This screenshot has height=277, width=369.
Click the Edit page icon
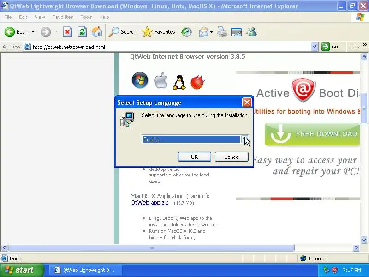(x=236, y=32)
